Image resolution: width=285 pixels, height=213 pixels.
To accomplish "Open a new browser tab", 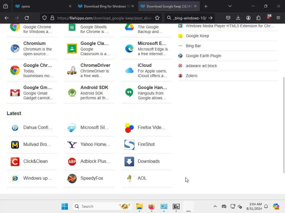I will pyautogui.click(x=206, y=6).
